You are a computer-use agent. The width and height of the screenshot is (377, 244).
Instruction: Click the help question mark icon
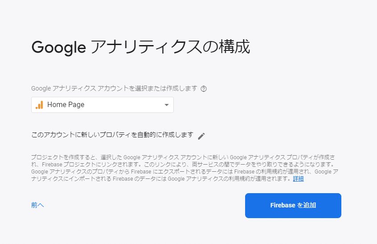(204, 89)
